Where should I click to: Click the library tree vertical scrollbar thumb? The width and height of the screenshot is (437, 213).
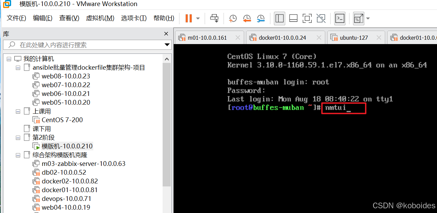[x=167, y=125]
